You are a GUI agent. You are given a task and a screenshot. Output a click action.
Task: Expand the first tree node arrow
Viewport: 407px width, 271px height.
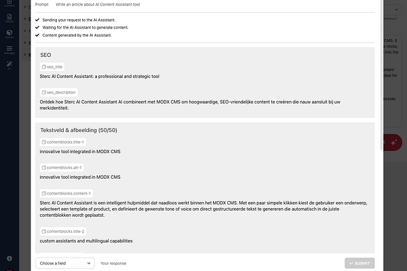pyautogui.click(x=25, y=7)
